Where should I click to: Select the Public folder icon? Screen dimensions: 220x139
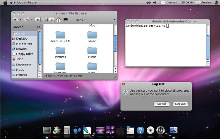[x=92, y=50]
